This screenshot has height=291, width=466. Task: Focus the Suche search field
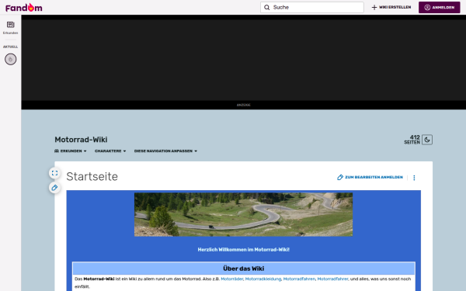(x=312, y=8)
